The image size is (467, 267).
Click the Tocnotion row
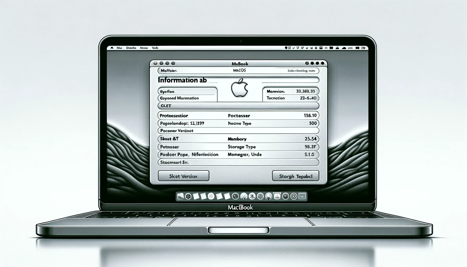click(x=291, y=98)
